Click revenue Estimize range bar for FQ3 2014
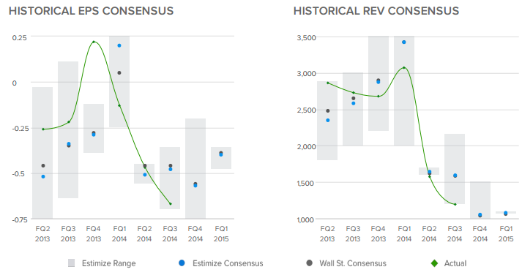Image resolution: width=522 pixels, height=275 pixels. [x=455, y=169]
